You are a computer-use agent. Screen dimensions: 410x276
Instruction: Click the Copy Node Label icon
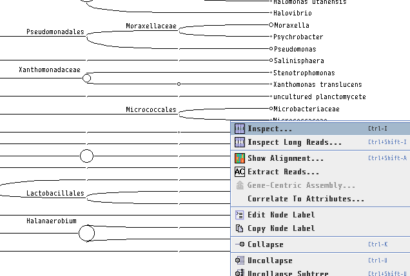(x=240, y=228)
